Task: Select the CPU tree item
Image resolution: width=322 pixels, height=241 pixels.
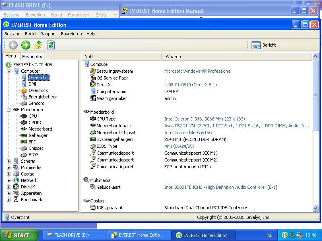Action: 33,116
